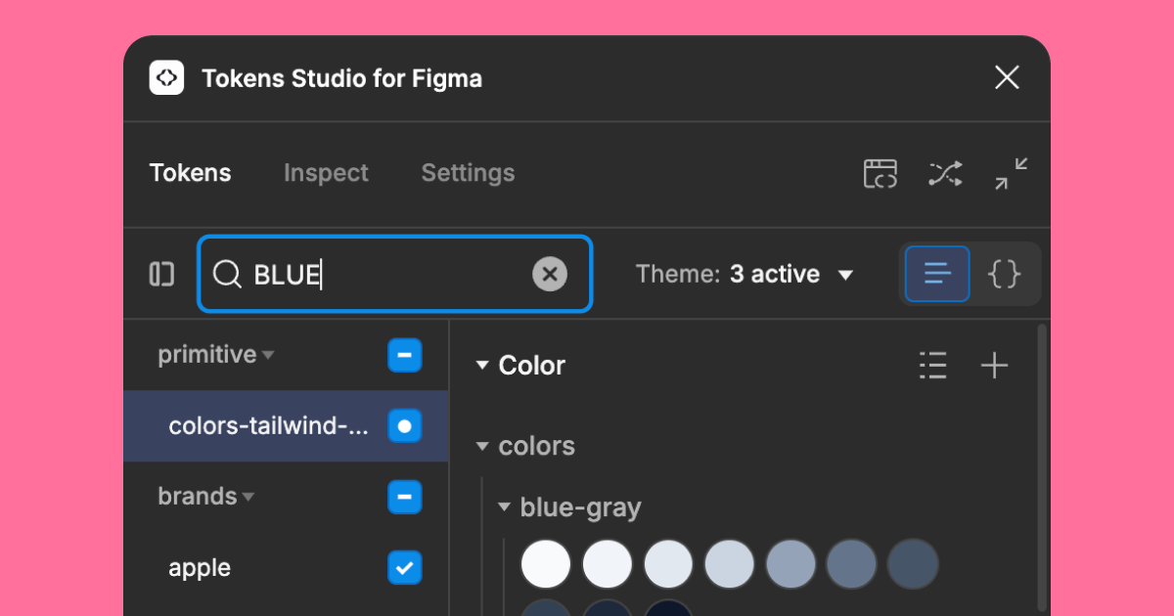Click the Tokens Studio logo icon
Viewport: 1174px width, 616px height.
point(166,77)
